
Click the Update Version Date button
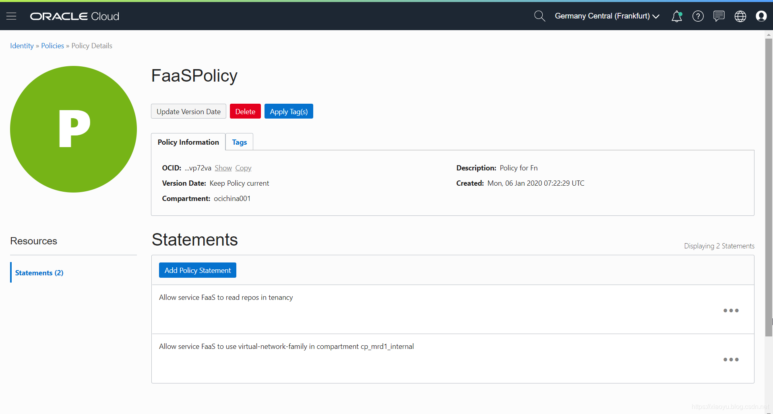(x=188, y=111)
